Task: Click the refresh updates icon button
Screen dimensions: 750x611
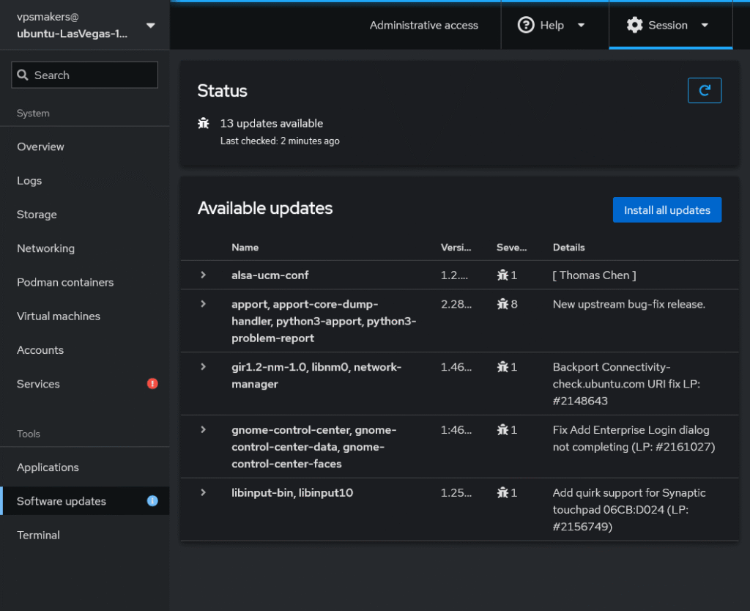Action: pos(704,90)
